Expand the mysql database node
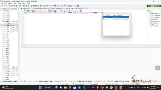 tap(3, 46)
